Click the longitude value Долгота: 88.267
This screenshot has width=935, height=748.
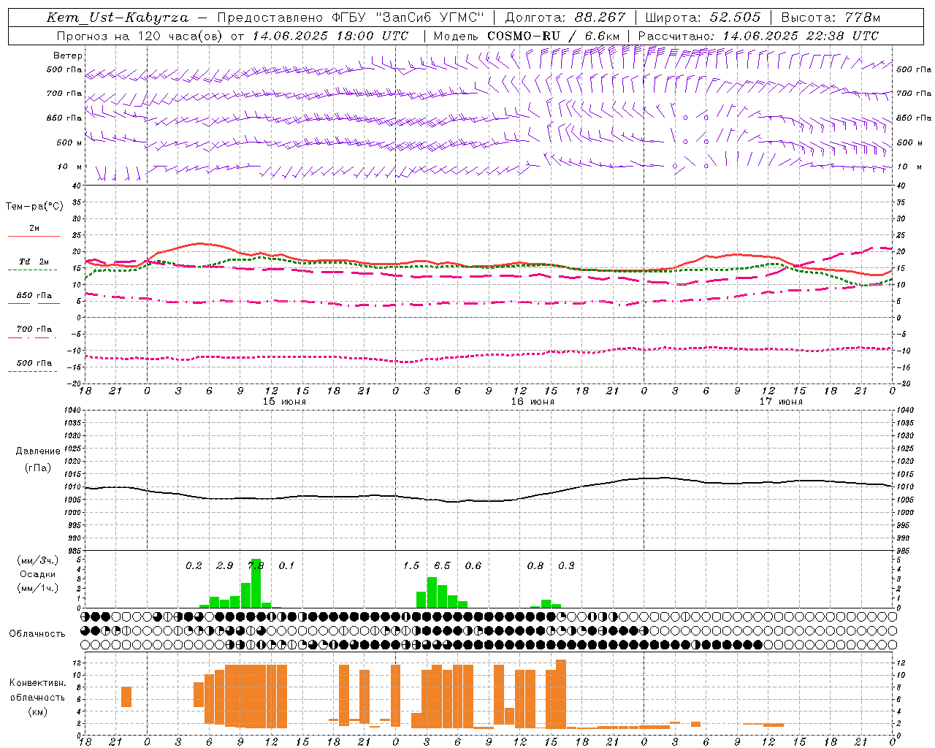pos(565,18)
